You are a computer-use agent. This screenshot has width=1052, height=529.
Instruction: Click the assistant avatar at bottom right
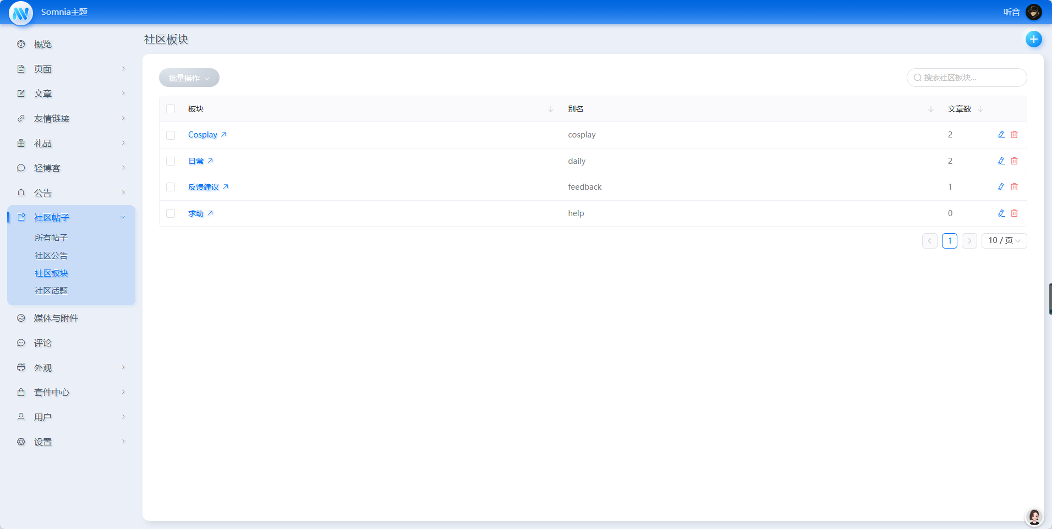(1034, 517)
